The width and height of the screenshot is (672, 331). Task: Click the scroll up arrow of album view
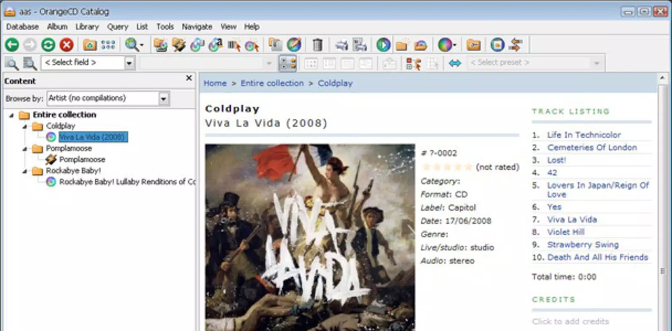(662, 78)
